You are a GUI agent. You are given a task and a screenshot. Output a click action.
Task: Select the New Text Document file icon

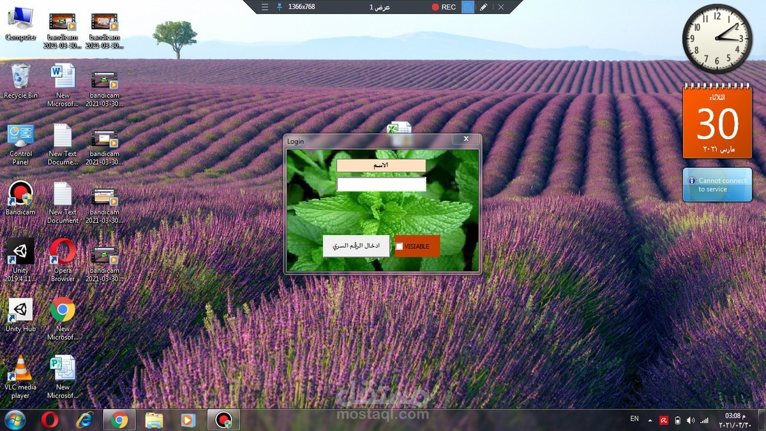[x=63, y=203]
